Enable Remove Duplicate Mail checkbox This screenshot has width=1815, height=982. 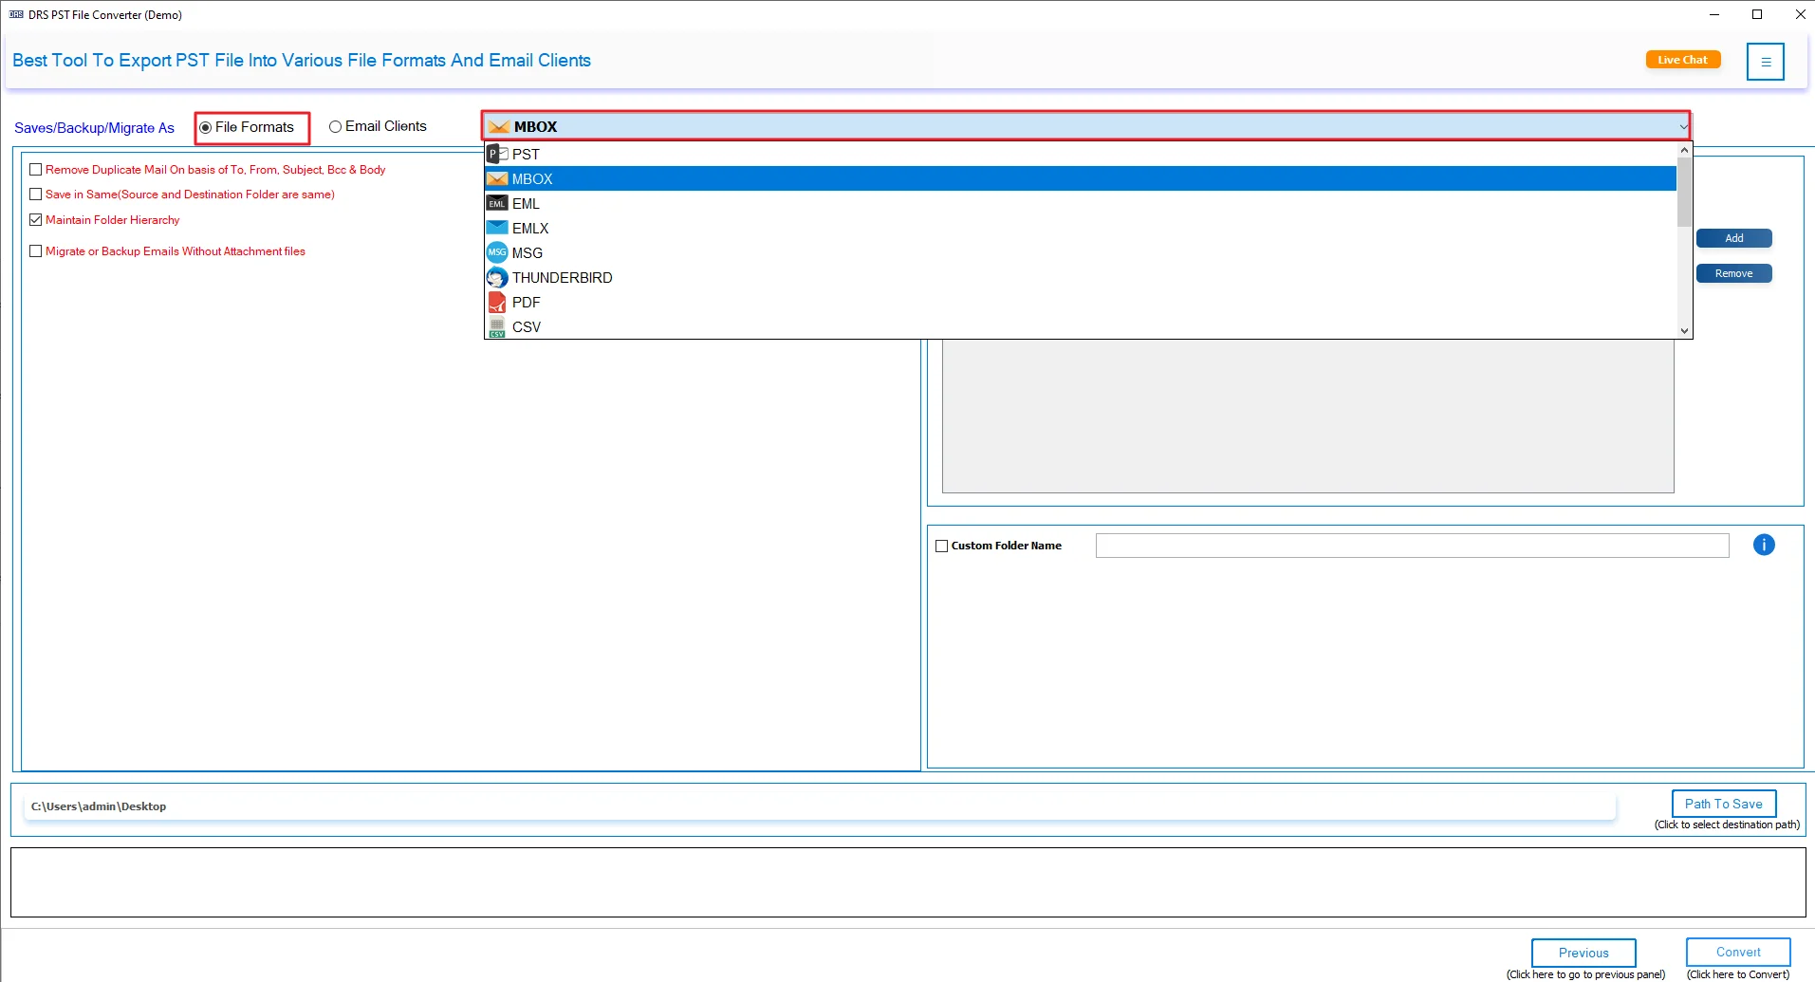36,169
